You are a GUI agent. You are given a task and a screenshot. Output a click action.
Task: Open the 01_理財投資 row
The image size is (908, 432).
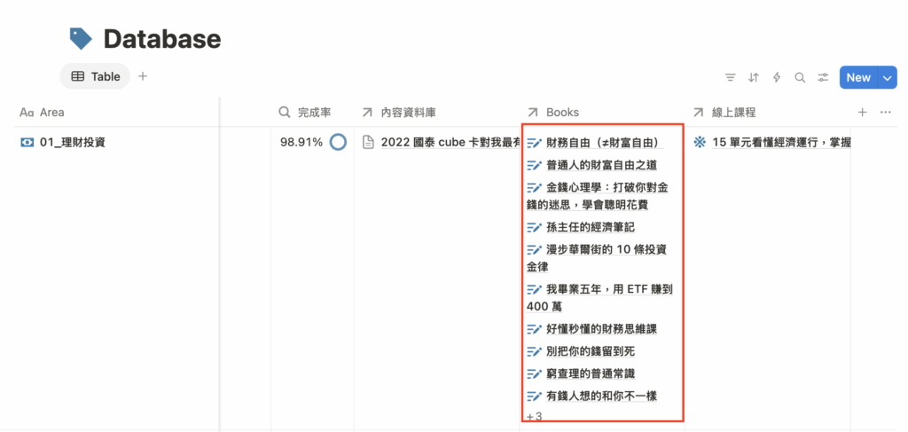[73, 142]
